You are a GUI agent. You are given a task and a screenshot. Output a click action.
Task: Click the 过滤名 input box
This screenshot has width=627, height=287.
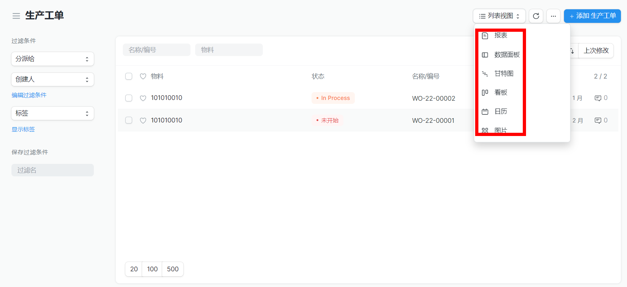[x=53, y=170]
